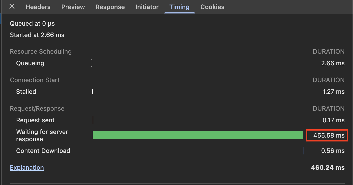Click the active Timing tab
This screenshot has width=353, height=185.
[179, 7]
